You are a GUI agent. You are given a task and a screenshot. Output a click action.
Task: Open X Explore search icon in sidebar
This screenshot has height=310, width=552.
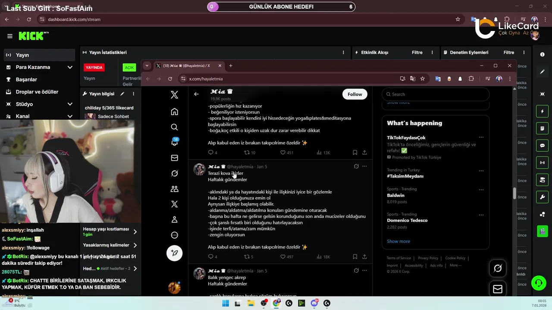174,127
